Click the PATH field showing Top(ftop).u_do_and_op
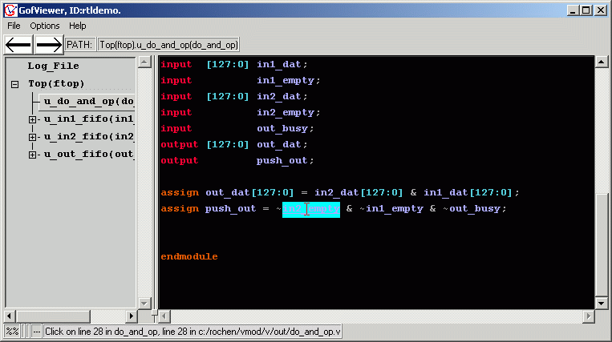The image size is (612, 342). click(168, 45)
